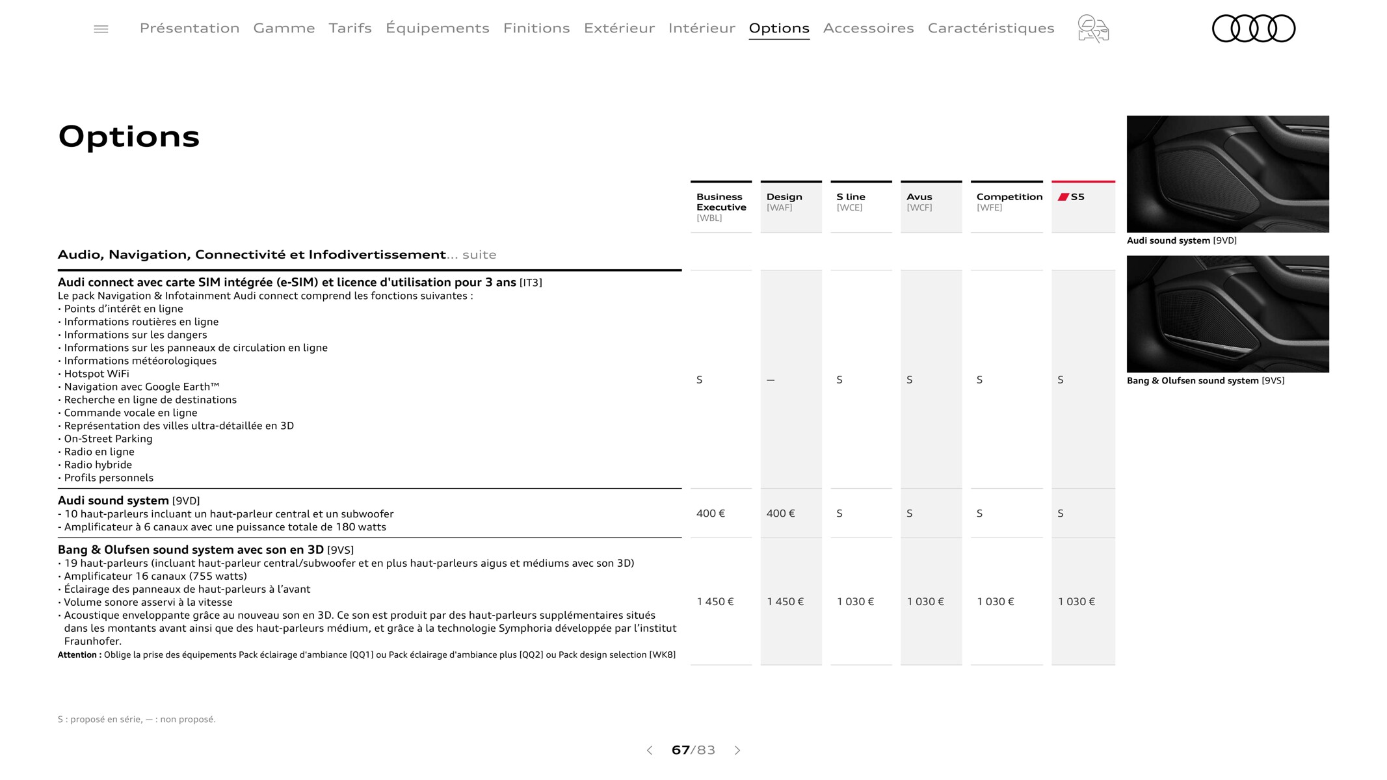Open the Accessoires tab
The width and height of the screenshot is (1387, 780).
869,28
